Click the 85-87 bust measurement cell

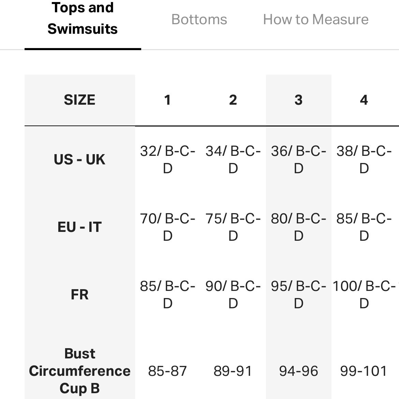tap(167, 371)
